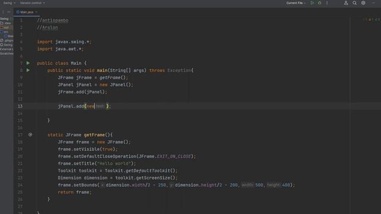Open Project panel options vertical dots

[x=3, y=12]
